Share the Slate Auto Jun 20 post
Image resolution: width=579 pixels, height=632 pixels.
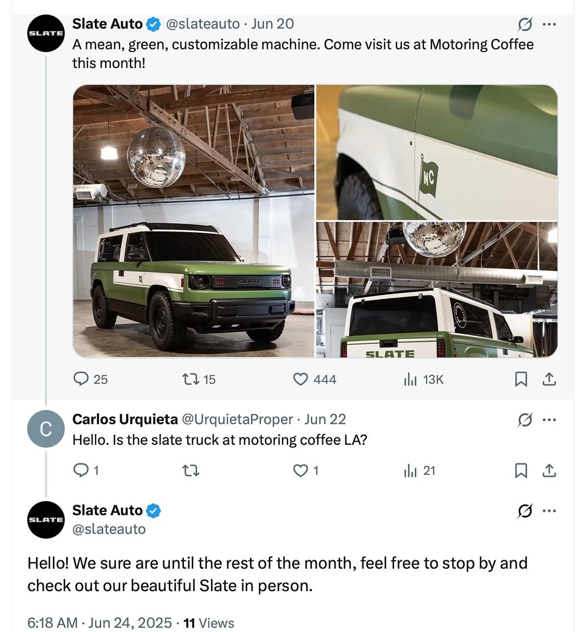tap(549, 379)
